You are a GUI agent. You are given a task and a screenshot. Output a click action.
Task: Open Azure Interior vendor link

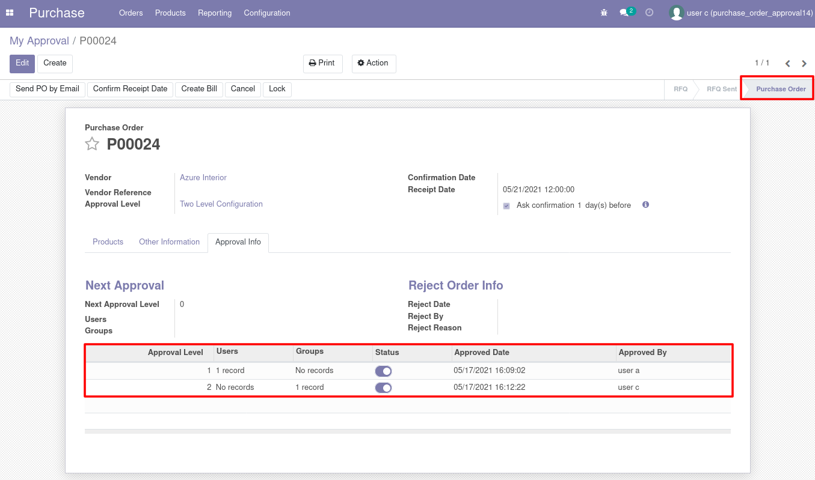(203, 178)
